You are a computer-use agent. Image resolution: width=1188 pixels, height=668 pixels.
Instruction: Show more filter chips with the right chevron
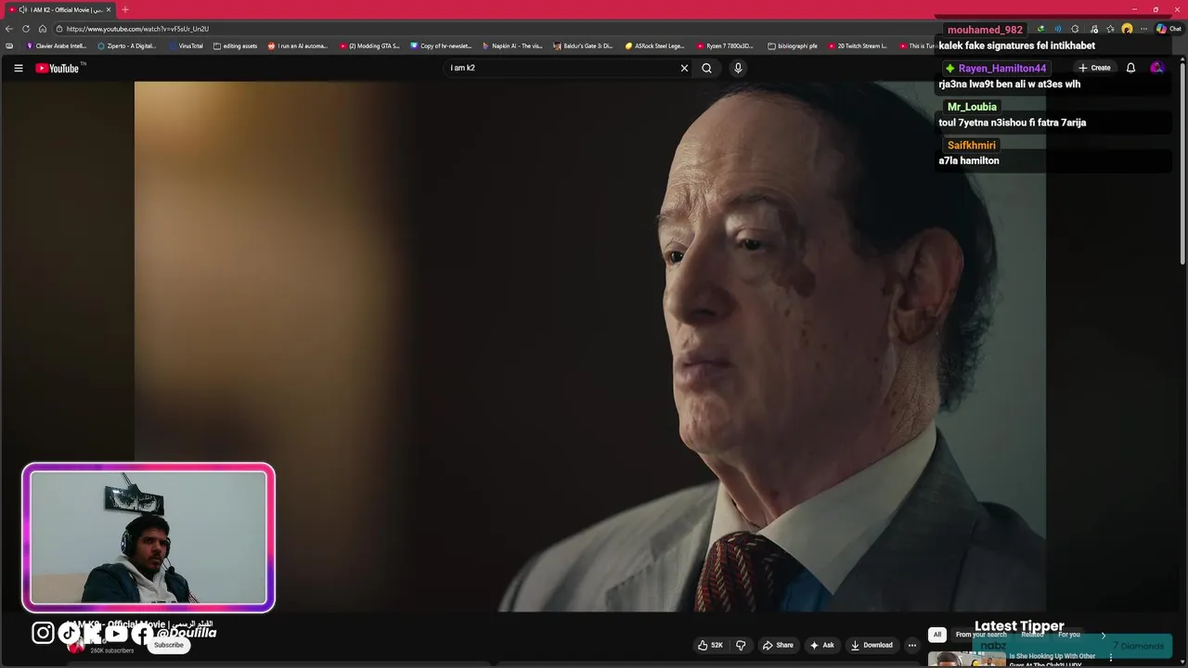(x=1104, y=635)
